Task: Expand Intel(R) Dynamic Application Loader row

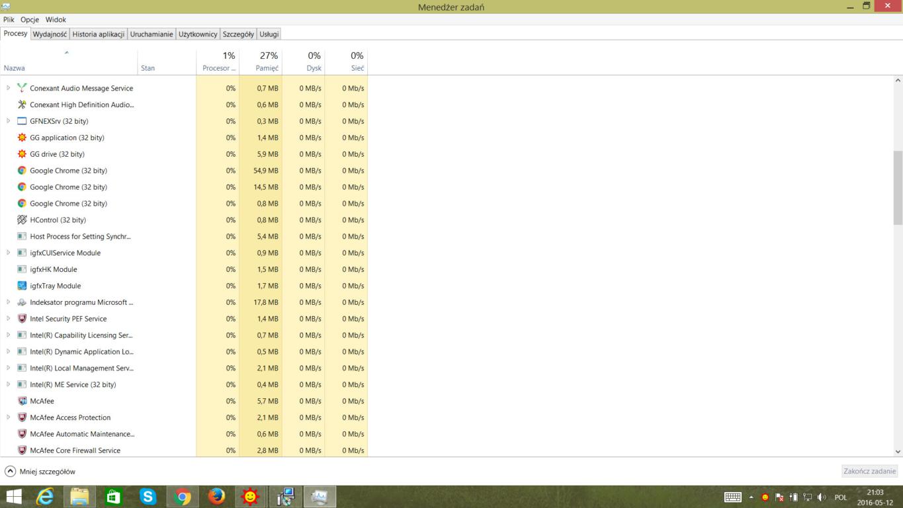Action: 9,352
